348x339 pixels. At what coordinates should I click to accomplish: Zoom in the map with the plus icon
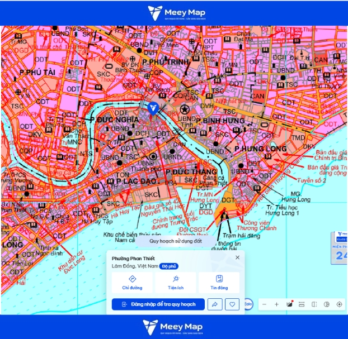[x=276, y=304]
